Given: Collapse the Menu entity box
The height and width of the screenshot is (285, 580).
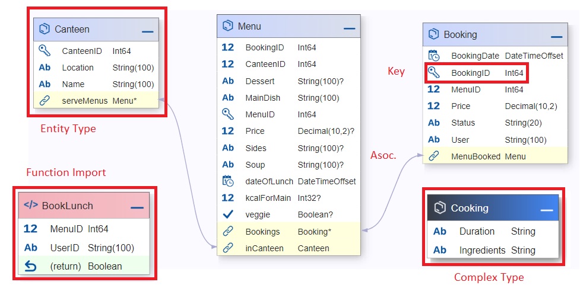Looking at the screenshot, I should (349, 28).
